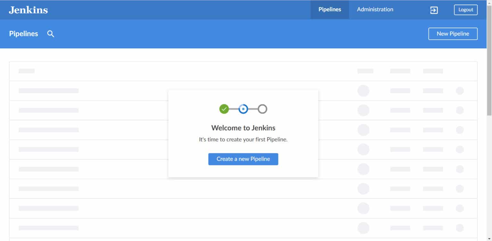
Task: Switch to the Pipelines tab
Action: [x=329, y=9]
